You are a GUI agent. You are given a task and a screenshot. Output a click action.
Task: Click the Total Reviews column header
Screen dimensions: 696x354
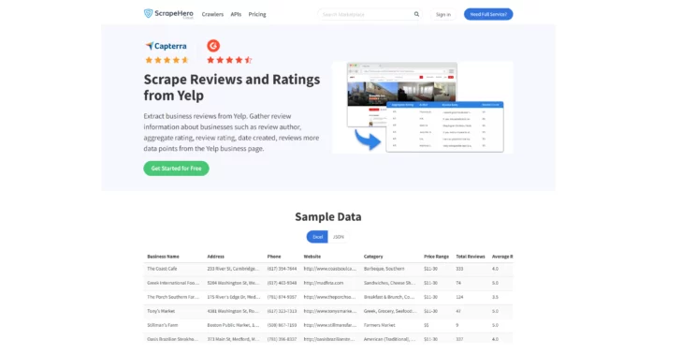coord(471,257)
